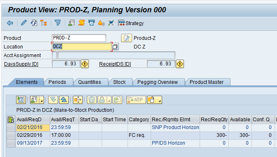Select the PP/DS Horizon row selector
This screenshot has height=157, width=277.
point(11,143)
